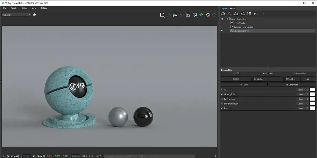The width and height of the screenshot is (317, 158).
Task: Click the Denoiser layer icon
Action: pos(232,27)
